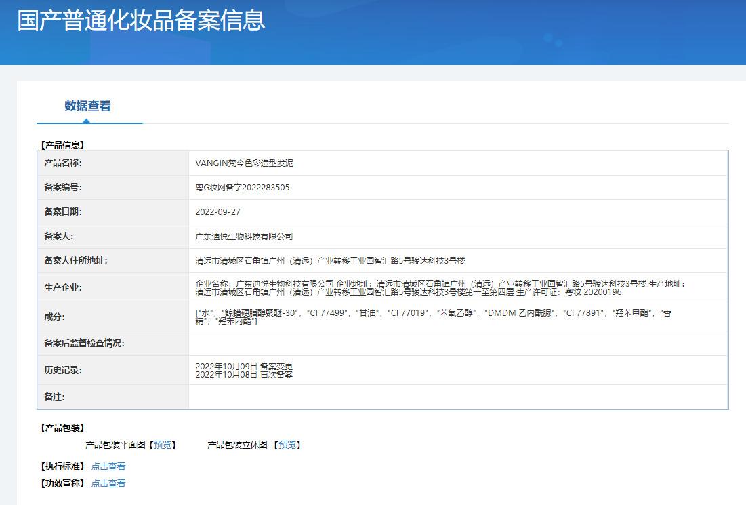The width and height of the screenshot is (746, 505).
Task: Open 产品包装立体图 preview link
Action: pos(287,445)
